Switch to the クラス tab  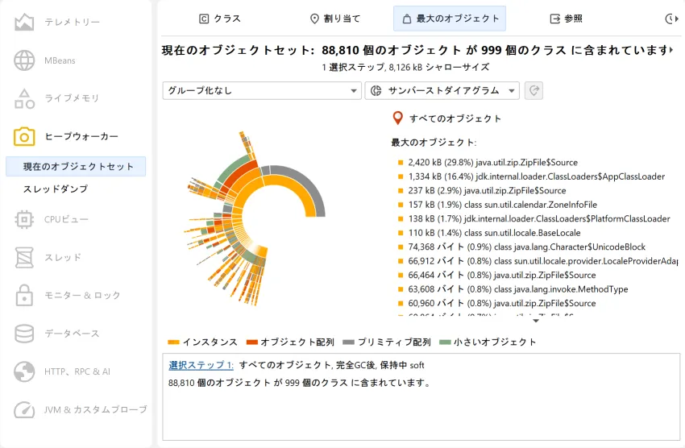click(x=220, y=19)
